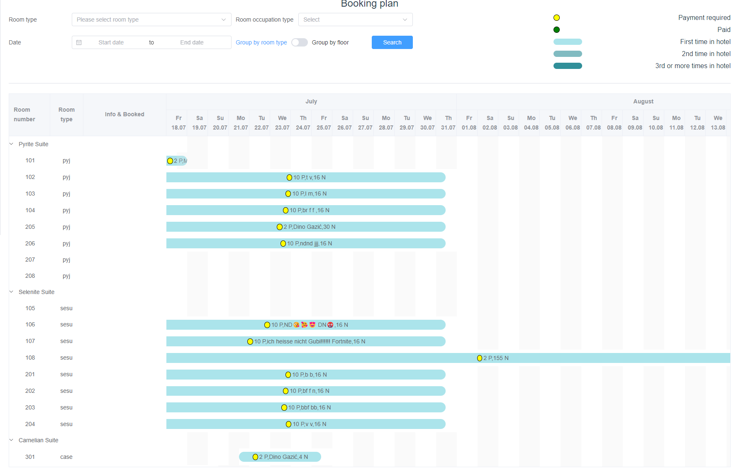Collapse the Pyrite Suite group
The height and width of the screenshot is (468, 734).
point(12,144)
